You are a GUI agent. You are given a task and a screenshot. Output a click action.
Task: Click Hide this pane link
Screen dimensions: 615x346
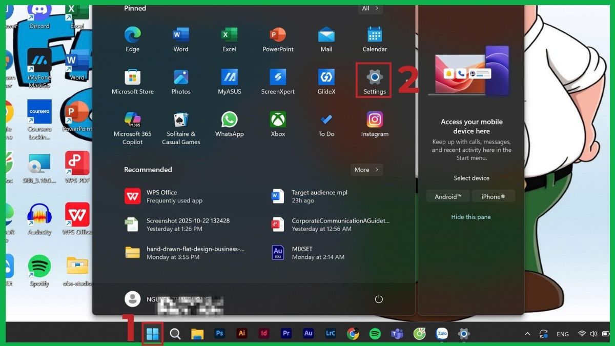(471, 217)
